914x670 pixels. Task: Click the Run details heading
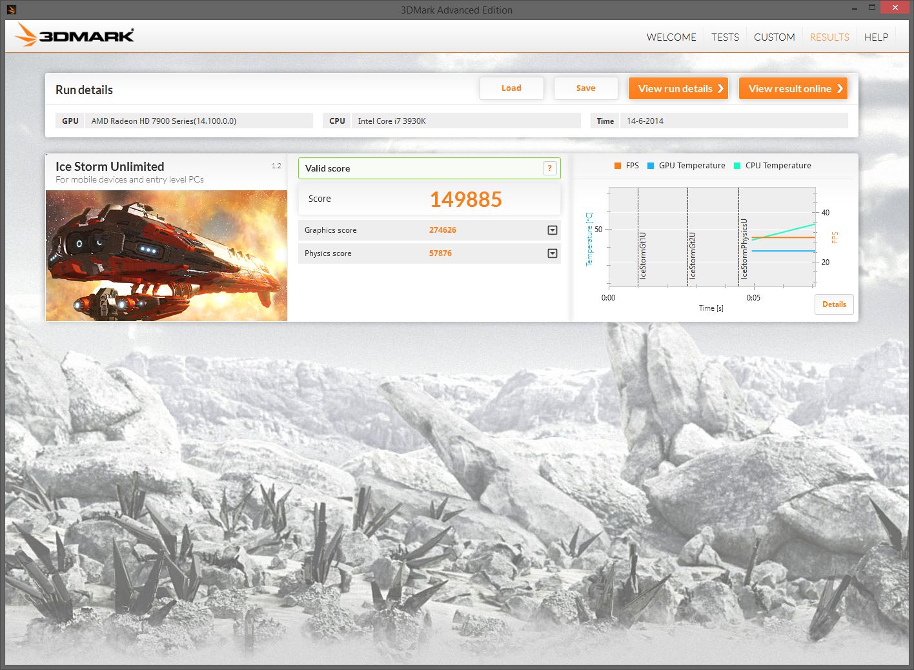[x=84, y=90]
